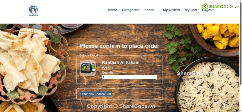Select the Kanthari Al Faham title text

121,62
